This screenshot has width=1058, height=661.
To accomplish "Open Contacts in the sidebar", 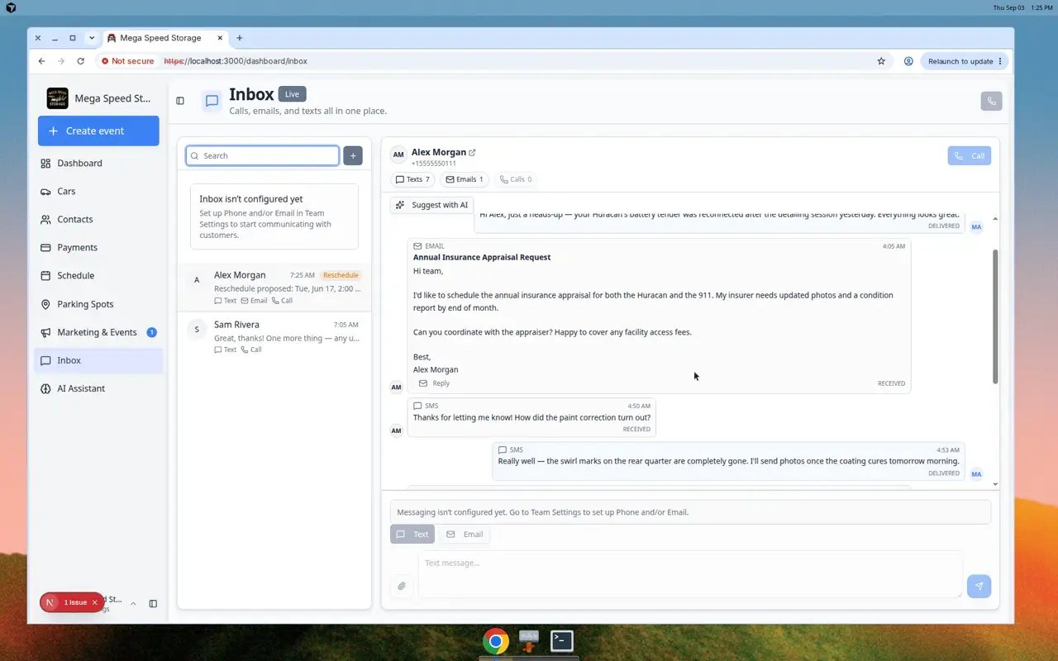I will coord(99,219).
